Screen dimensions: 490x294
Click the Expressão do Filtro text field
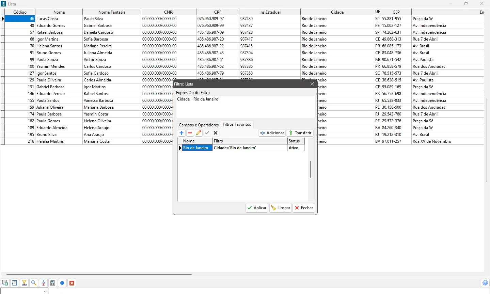coord(246,107)
